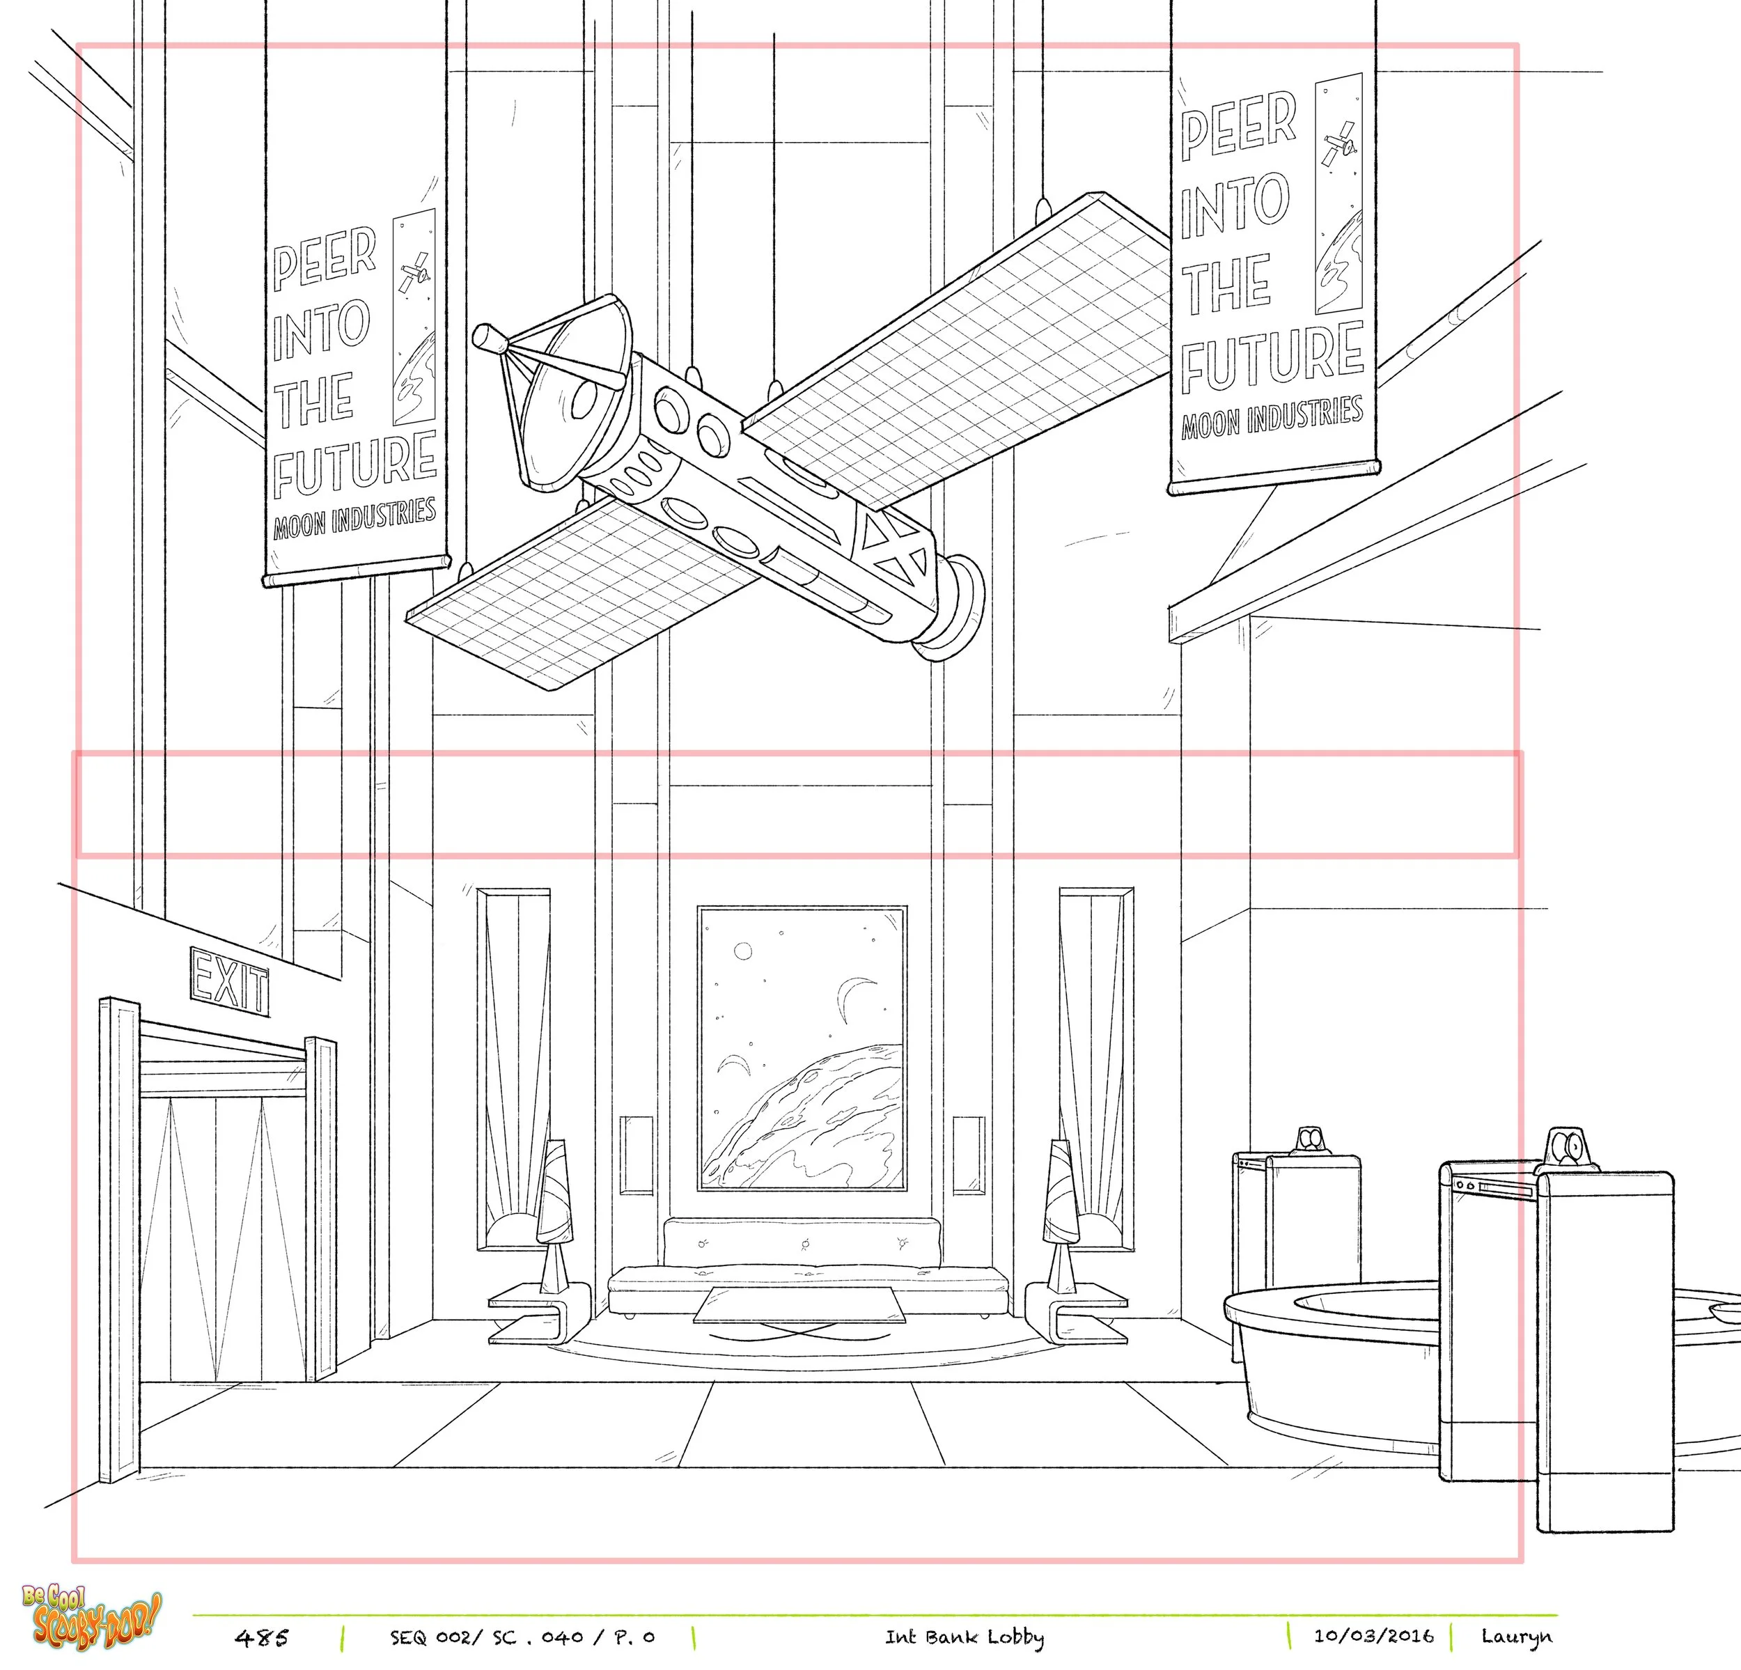Select the scene number 485 in footer

pos(262,1637)
